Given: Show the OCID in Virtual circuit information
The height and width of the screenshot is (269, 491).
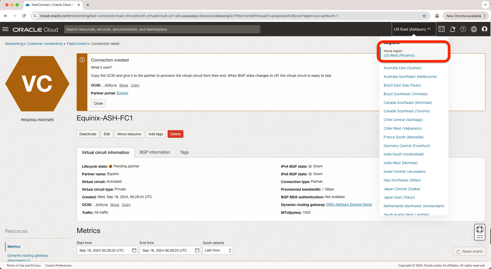Looking at the screenshot, I should [115, 205].
